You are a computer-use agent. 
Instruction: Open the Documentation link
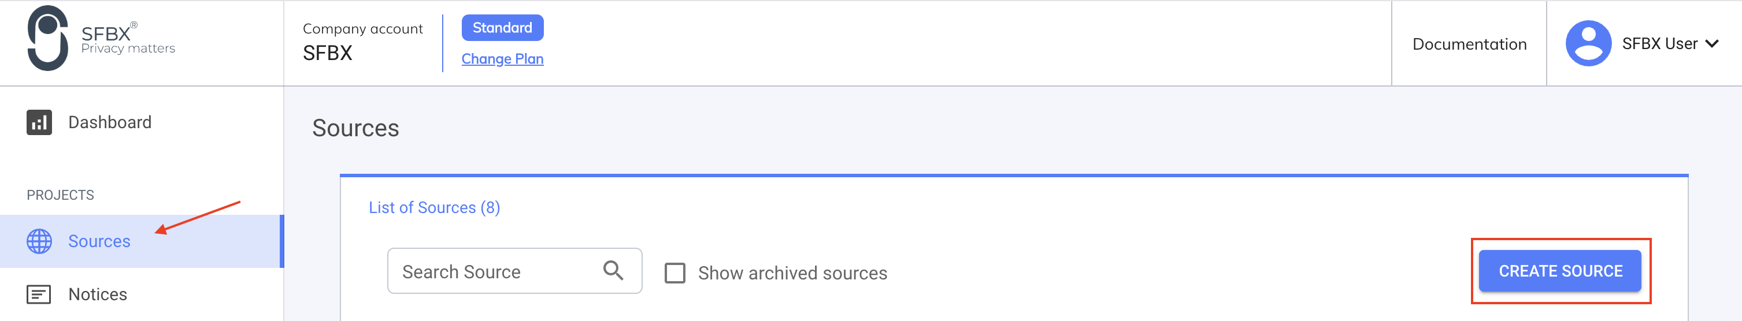[x=1469, y=44]
